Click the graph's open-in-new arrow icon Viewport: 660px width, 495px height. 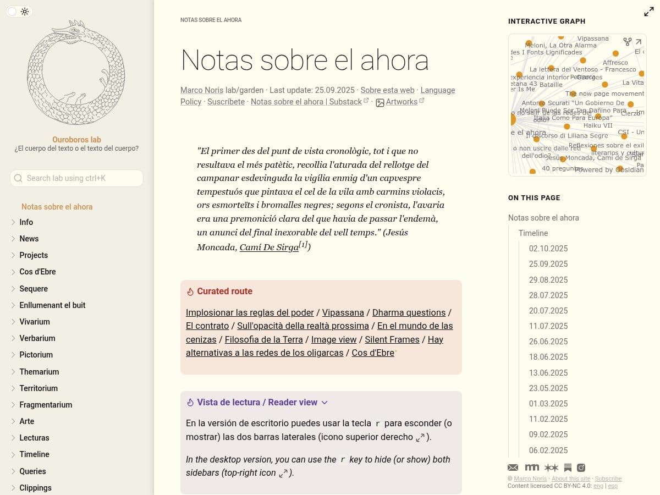tap(639, 42)
